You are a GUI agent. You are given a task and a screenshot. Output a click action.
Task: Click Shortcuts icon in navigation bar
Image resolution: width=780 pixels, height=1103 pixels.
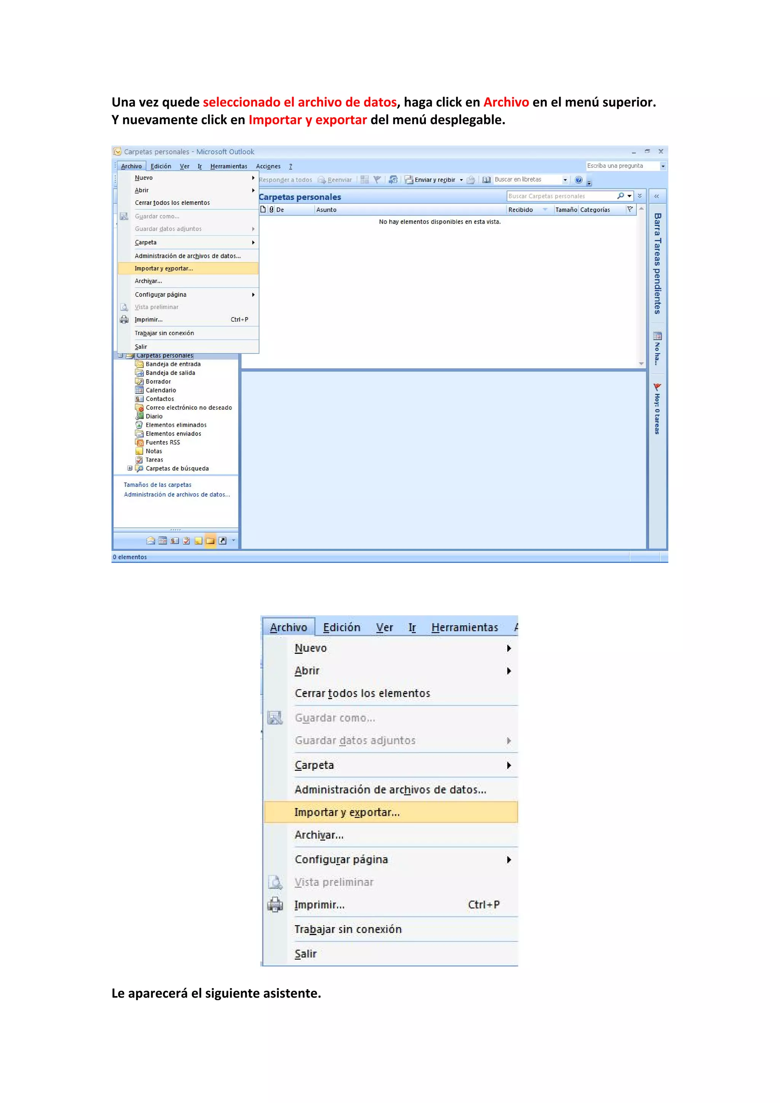(222, 540)
